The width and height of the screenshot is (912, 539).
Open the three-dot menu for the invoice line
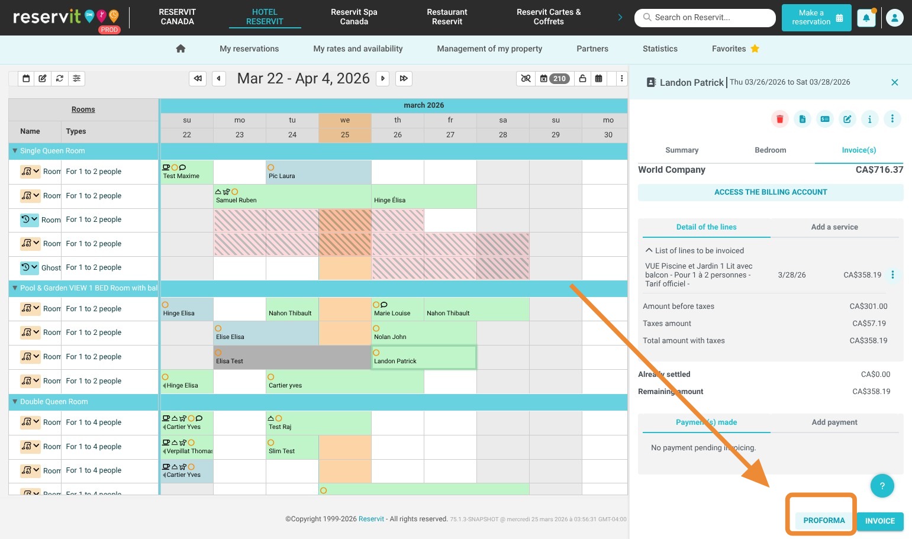coord(892,275)
